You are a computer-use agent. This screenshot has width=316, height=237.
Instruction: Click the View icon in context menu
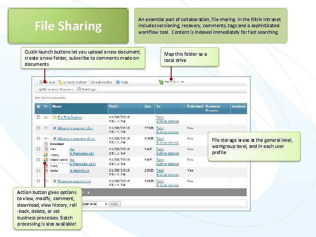point(46,149)
